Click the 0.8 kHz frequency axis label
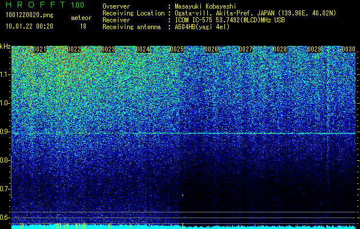This screenshot has height=229, width=360. coord(5,160)
